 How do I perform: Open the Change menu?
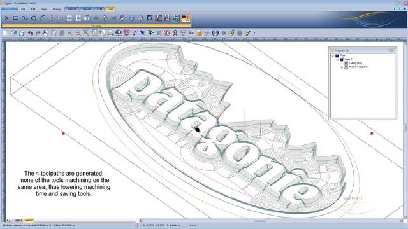[x=57, y=9]
